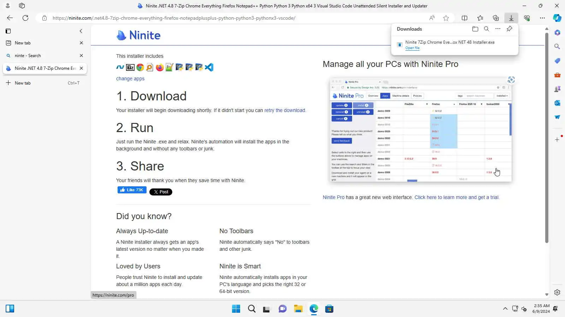Pin the Downloads panel
Image resolution: width=565 pixels, height=317 pixels.
509,29
